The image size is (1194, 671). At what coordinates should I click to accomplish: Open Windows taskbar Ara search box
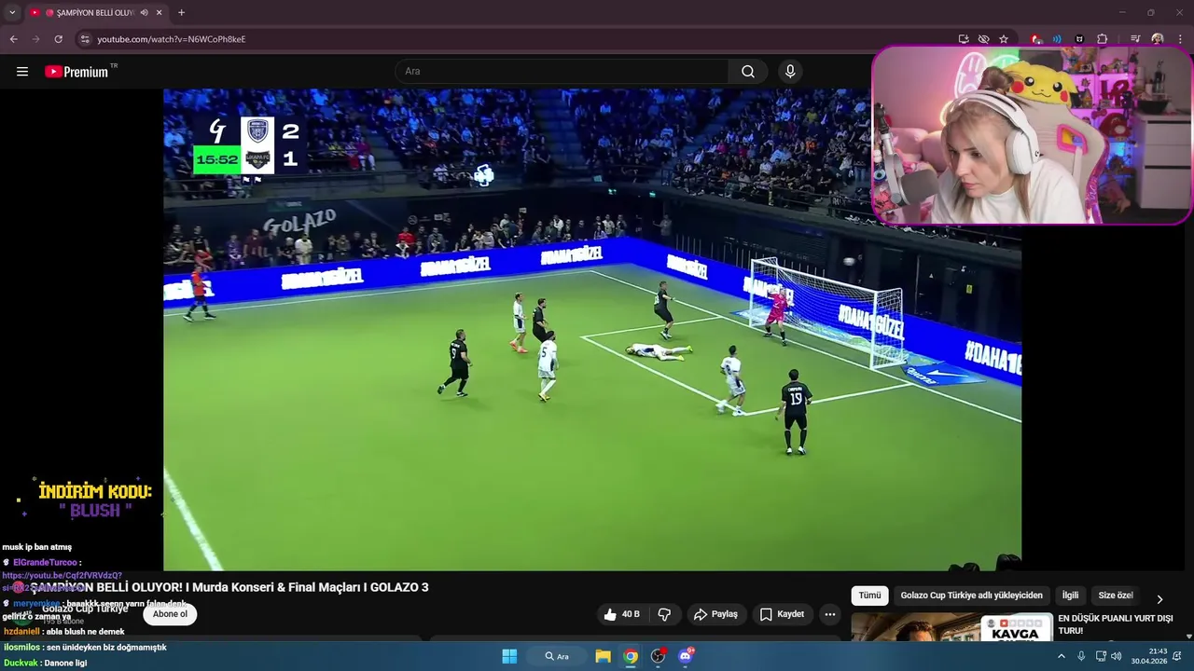coord(558,656)
